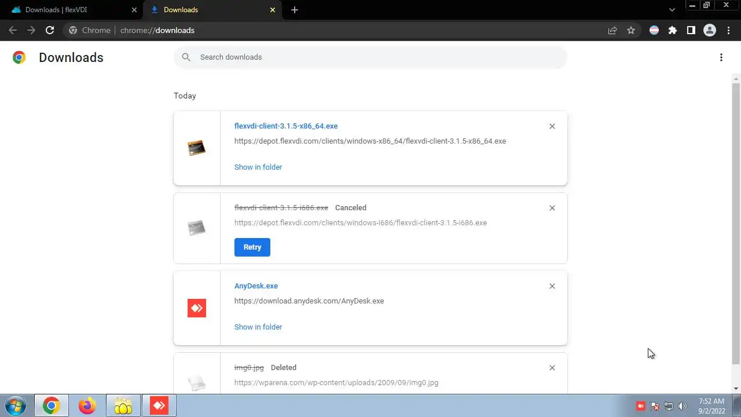Show flexvdi-client x86_64 in folder
This screenshot has width=741, height=417.
pos(258,167)
